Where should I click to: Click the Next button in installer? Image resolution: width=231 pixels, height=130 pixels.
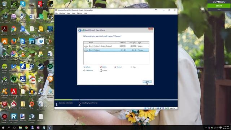click(x=147, y=82)
